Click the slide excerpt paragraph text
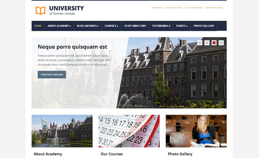Screen dimensions: 259x158 pos(74,60)
